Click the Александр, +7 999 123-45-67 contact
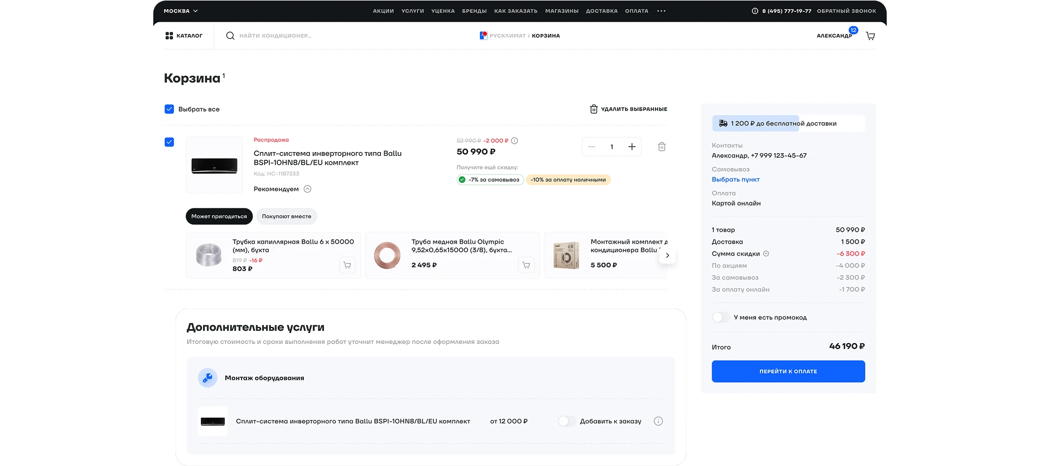The height and width of the screenshot is (466, 1040). [759, 155]
